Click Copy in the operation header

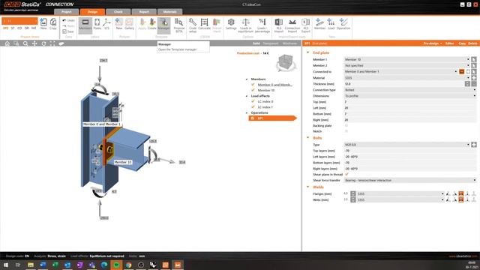point(462,43)
